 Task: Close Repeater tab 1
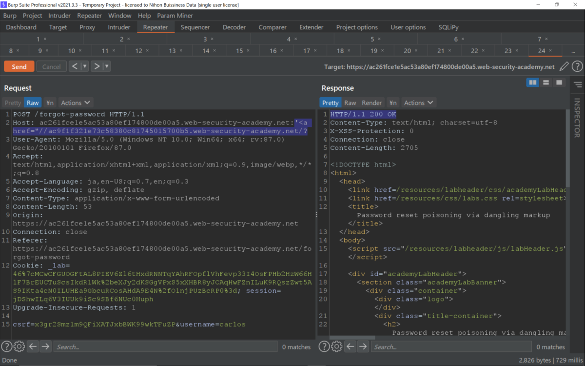pyautogui.click(x=45, y=39)
